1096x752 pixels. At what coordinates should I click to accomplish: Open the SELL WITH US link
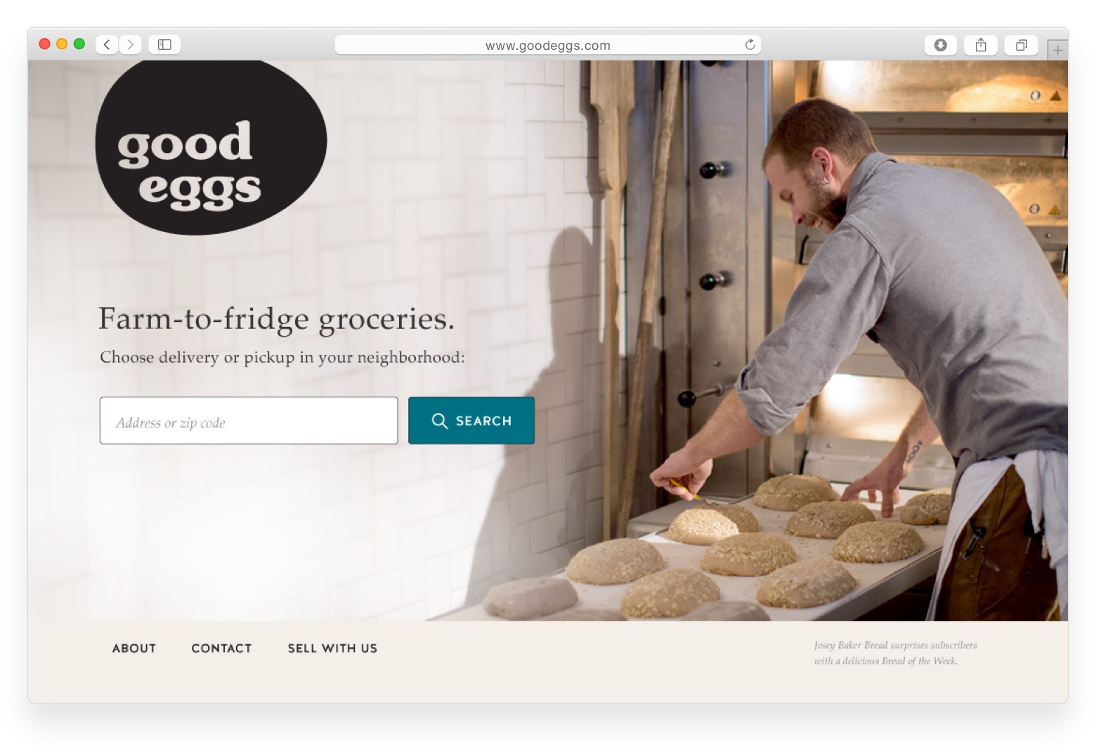(332, 648)
